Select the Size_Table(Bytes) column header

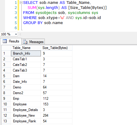point(57,48)
